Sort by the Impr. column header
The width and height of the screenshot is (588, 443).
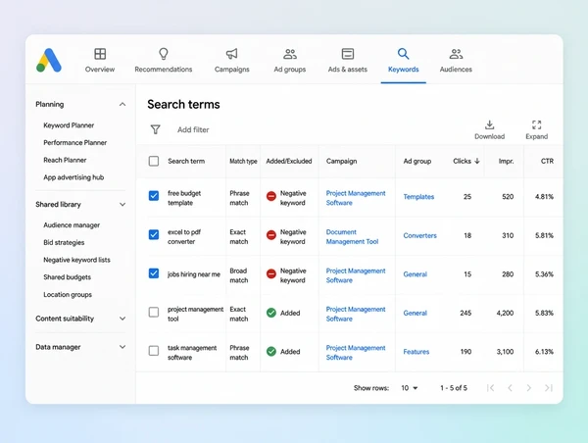click(x=506, y=161)
